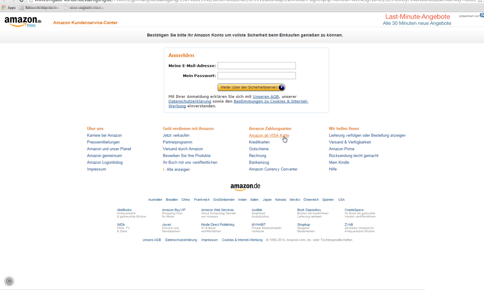Screen dimensions: 484x290
Task: Select Frankreich country link
Action: pyautogui.click(x=202, y=200)
